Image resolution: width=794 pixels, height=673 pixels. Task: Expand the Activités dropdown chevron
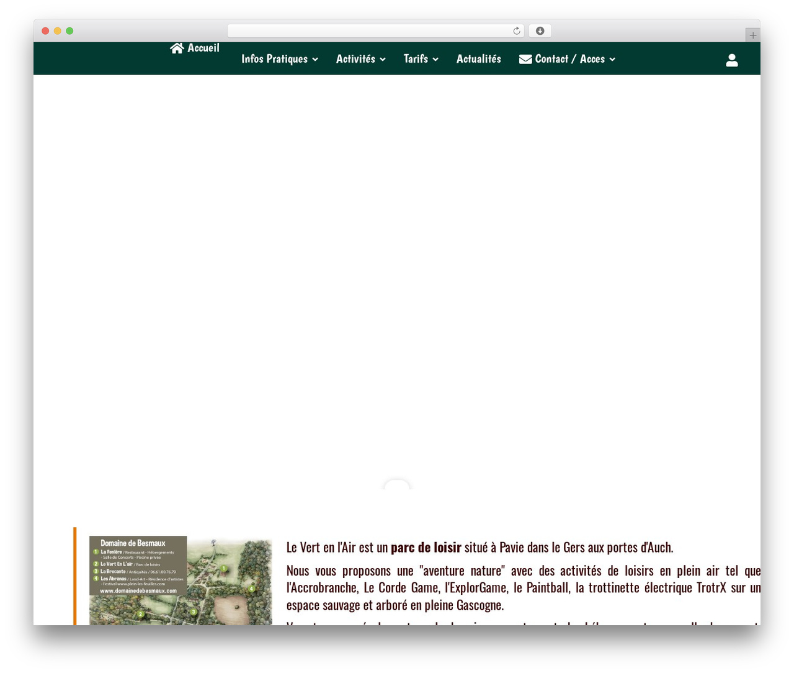[383, 60]
